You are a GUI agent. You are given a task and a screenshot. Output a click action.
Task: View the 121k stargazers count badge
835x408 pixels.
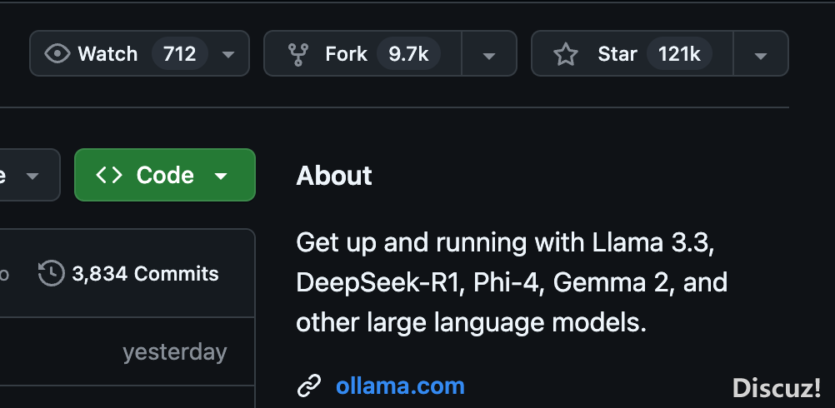679,54
